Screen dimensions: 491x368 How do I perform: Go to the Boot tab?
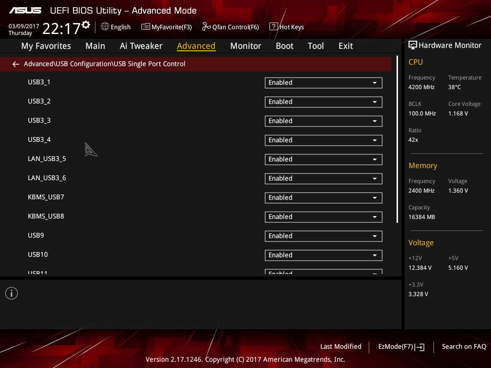pos(284,46)
